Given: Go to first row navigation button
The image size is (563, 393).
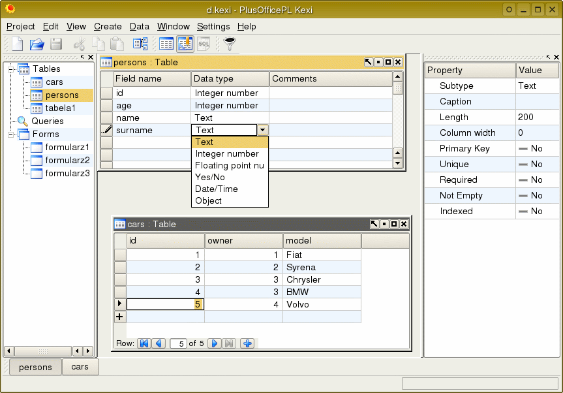Looking at the screenshot, I should tap(144, 343).
